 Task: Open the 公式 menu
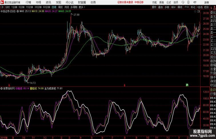pyautogui.click(x=169, y=2)
